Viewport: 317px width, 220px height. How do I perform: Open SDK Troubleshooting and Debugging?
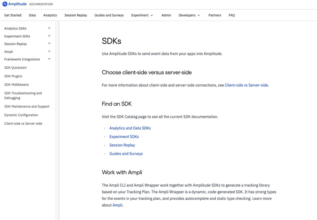click(x=23, y=95)
